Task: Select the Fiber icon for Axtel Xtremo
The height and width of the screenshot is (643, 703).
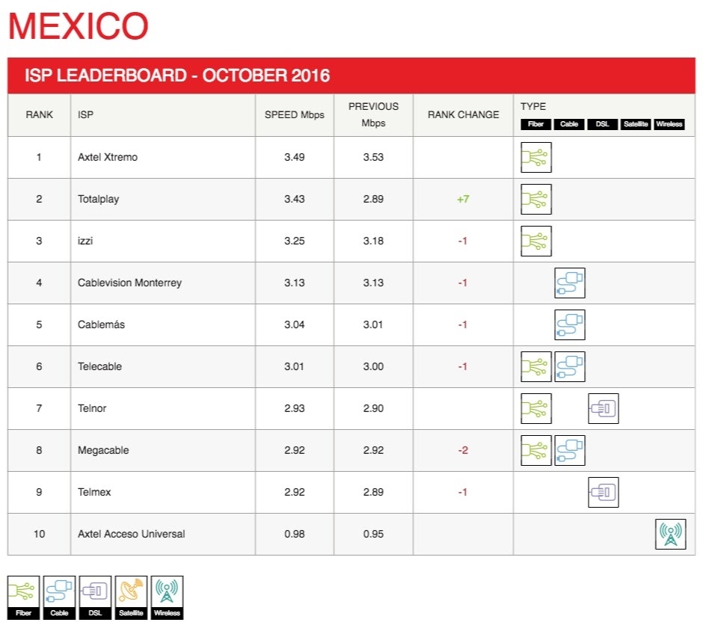Action: click(x=535, y=157)
